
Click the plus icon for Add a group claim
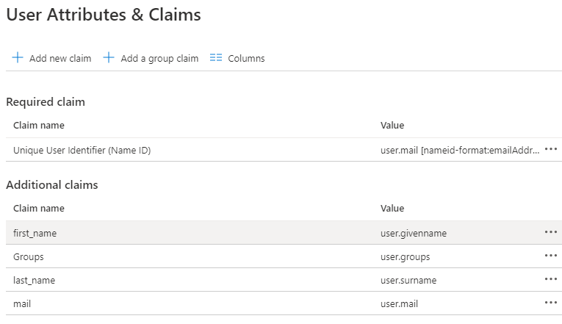(109, 58)
